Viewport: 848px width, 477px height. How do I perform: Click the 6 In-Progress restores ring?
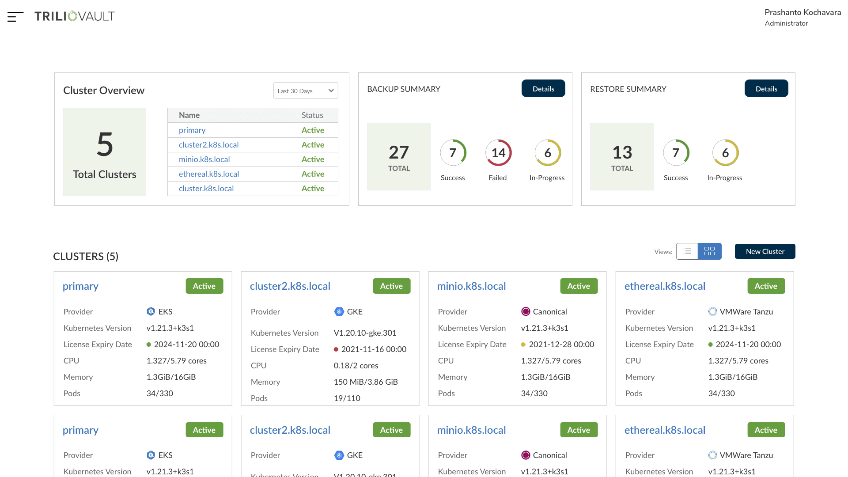[725, 153]
